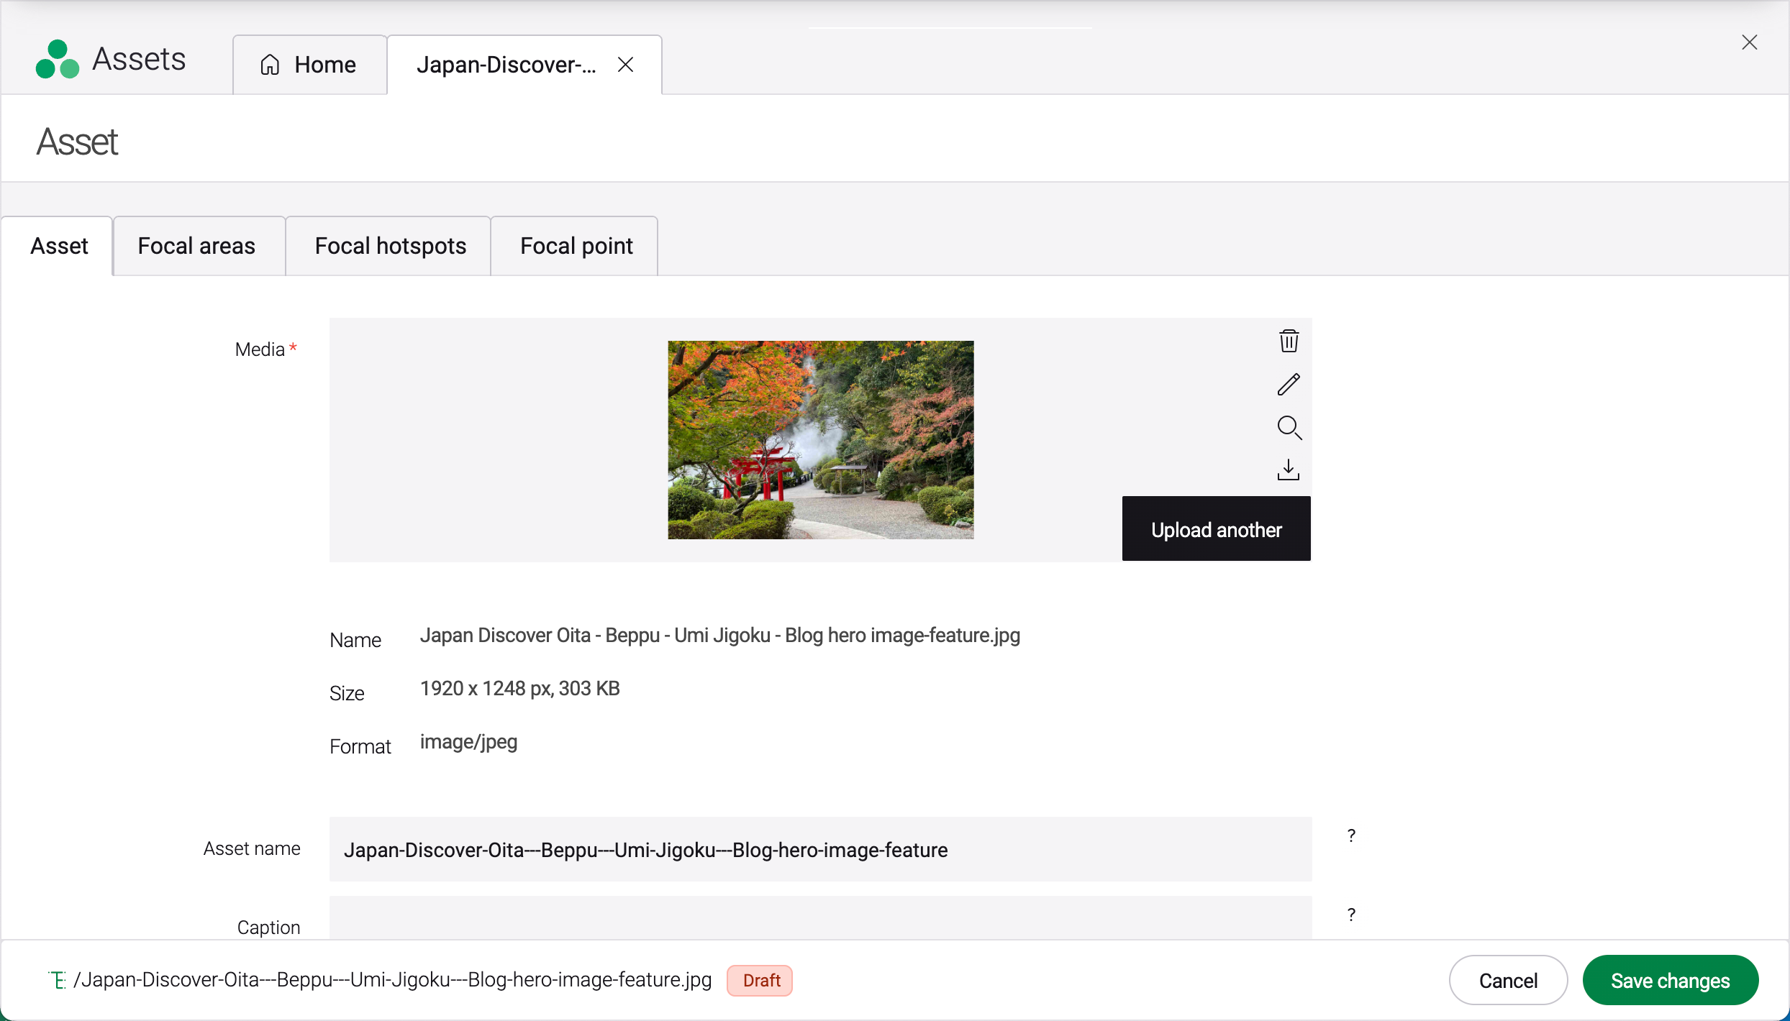Open the Focal hotspots tab
Screen dimensions: 1790x1021
(390, 246)
